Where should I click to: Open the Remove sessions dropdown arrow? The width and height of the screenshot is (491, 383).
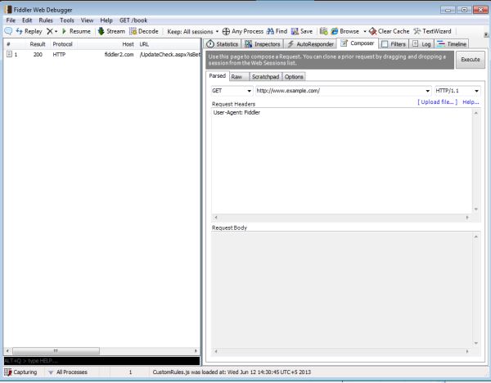56,32
